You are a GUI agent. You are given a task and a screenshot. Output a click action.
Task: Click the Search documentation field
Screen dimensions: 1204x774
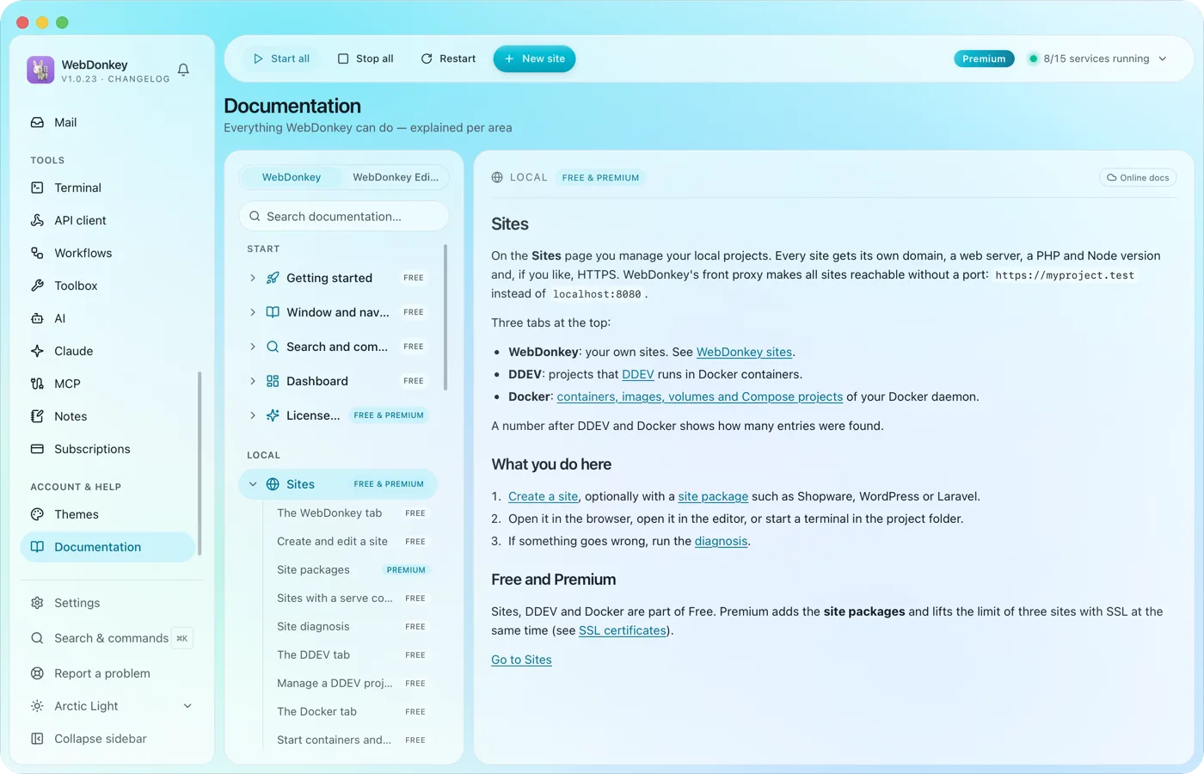pos(344,217)
